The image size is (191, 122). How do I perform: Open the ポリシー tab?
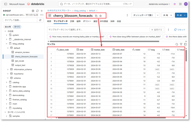[87, 21]
